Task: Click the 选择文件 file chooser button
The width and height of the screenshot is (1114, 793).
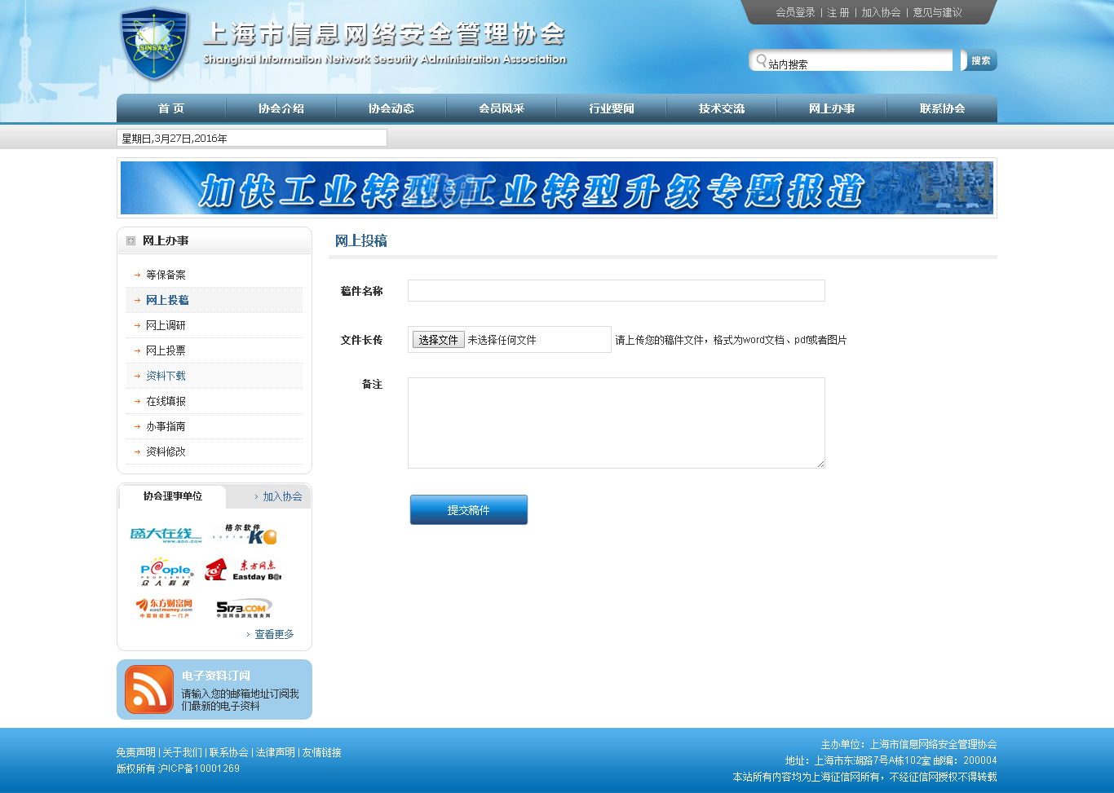Action: tap(438, 340)
